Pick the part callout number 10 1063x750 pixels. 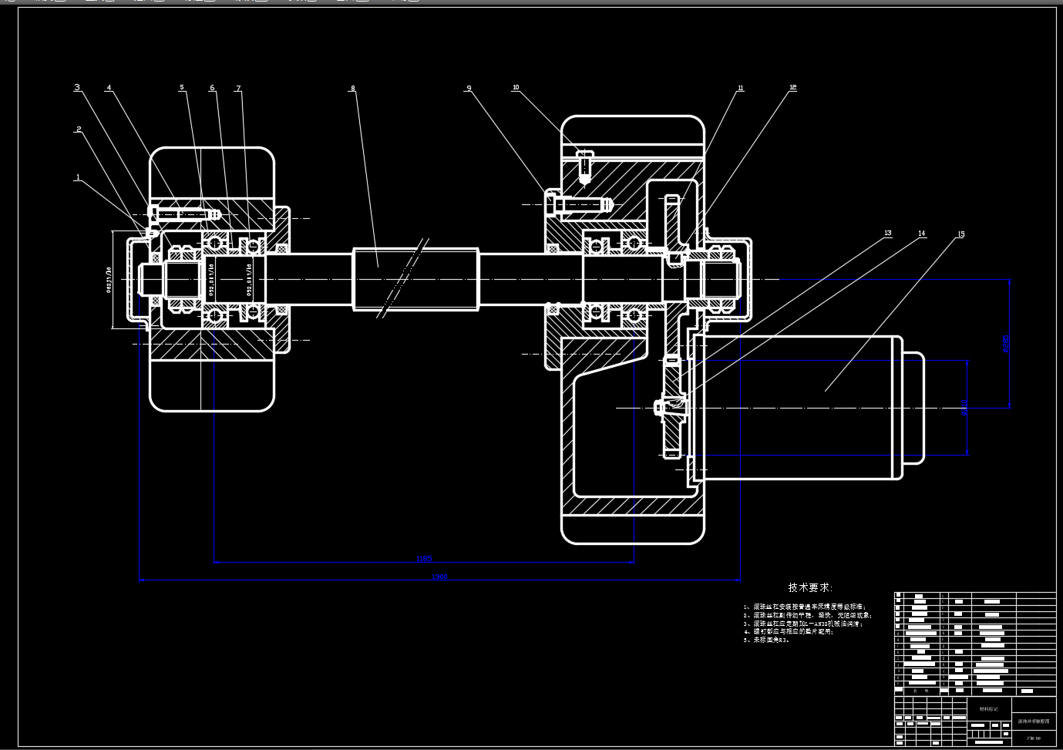click(516, 88)
